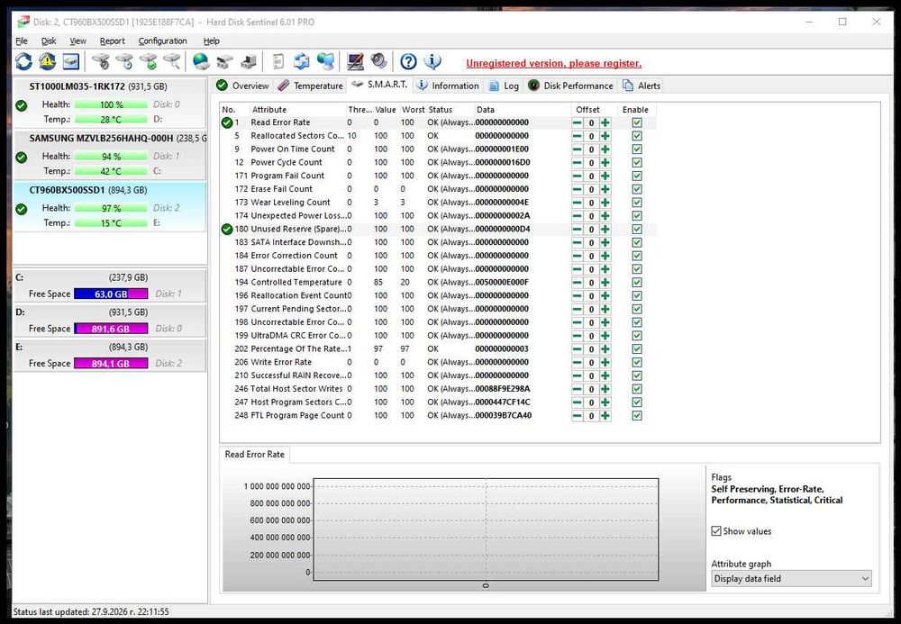901x624 pixels.
Task: Click the globe and computer network icon
Action: pos(325,61)
